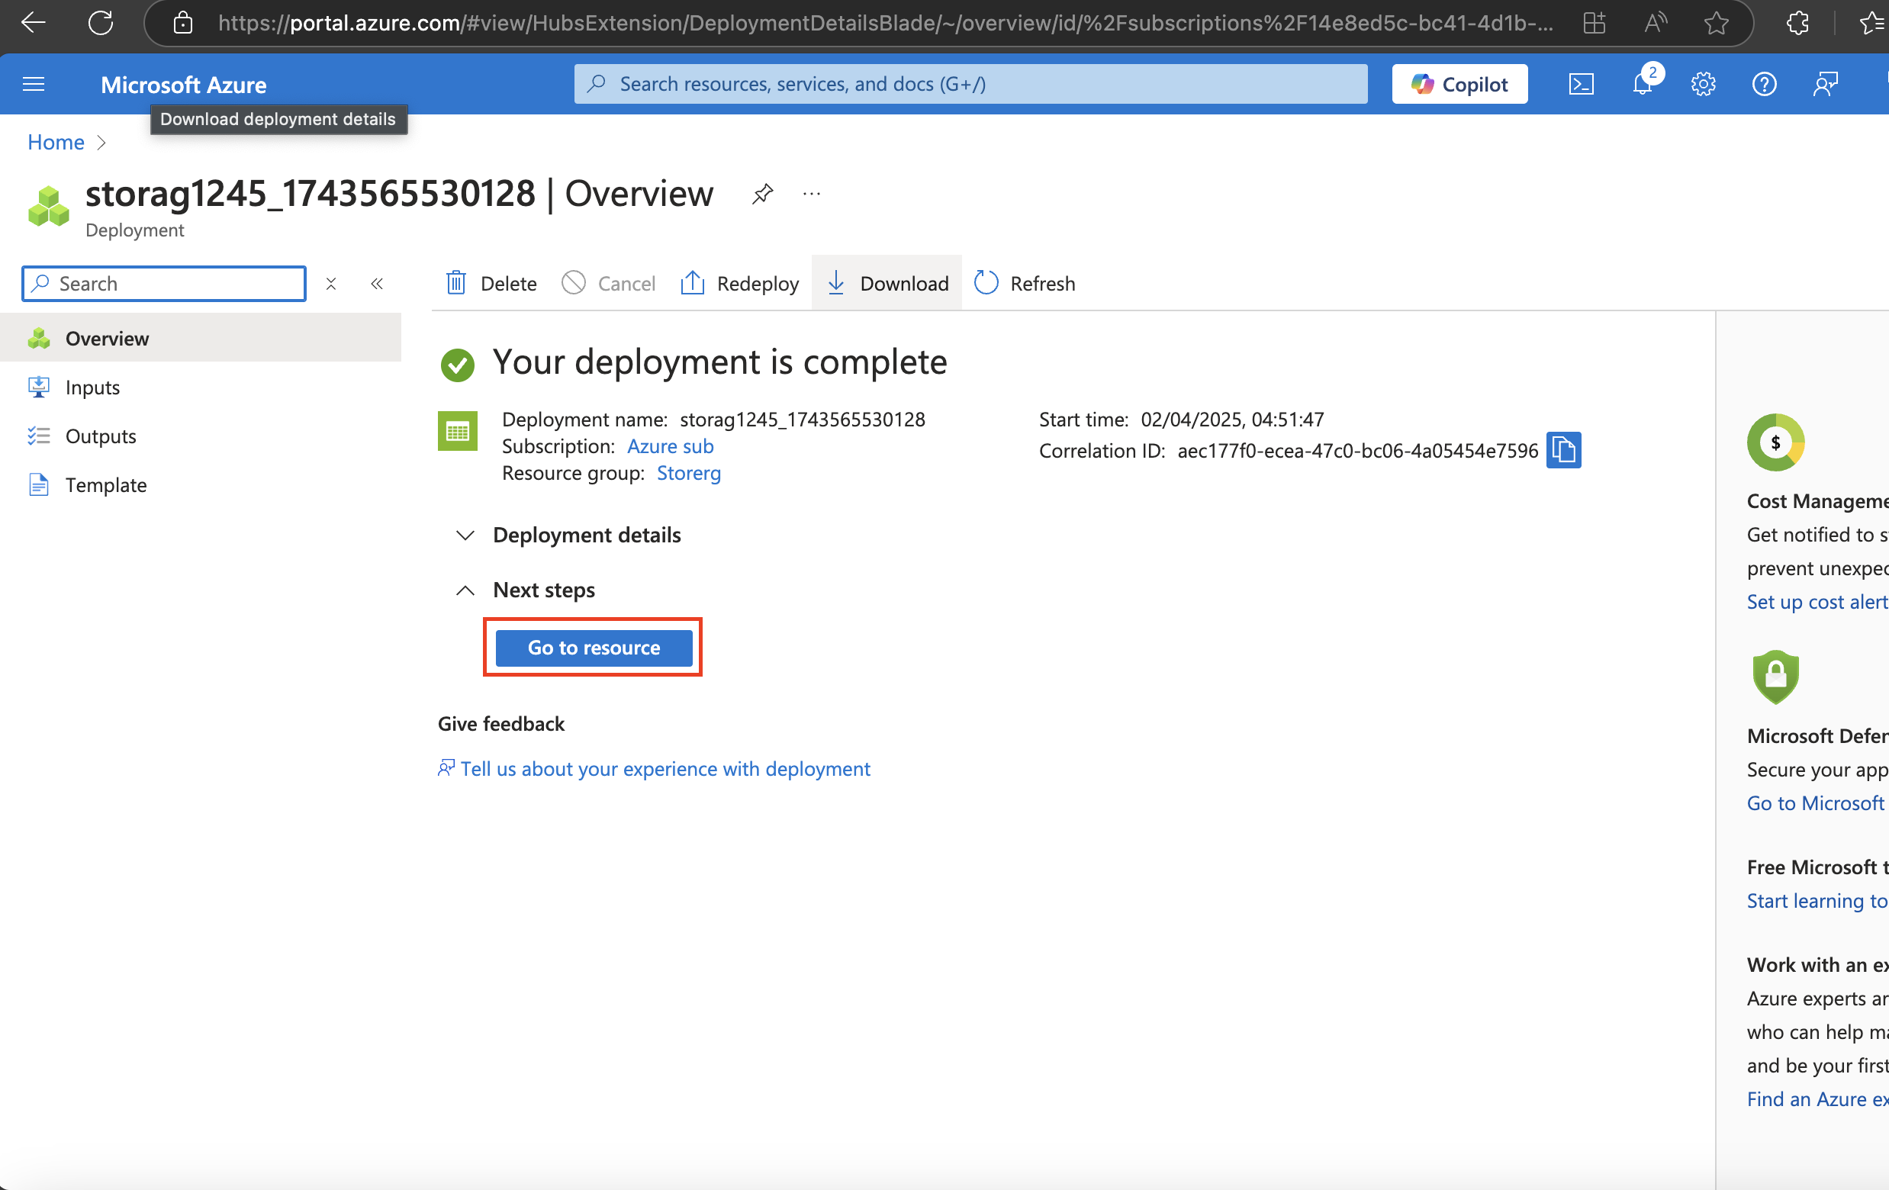Image resolution: width=1889 pixels, height=1190 pixels.
Task: View site info lock icon in address bar
Action: [x=183, y=23]
